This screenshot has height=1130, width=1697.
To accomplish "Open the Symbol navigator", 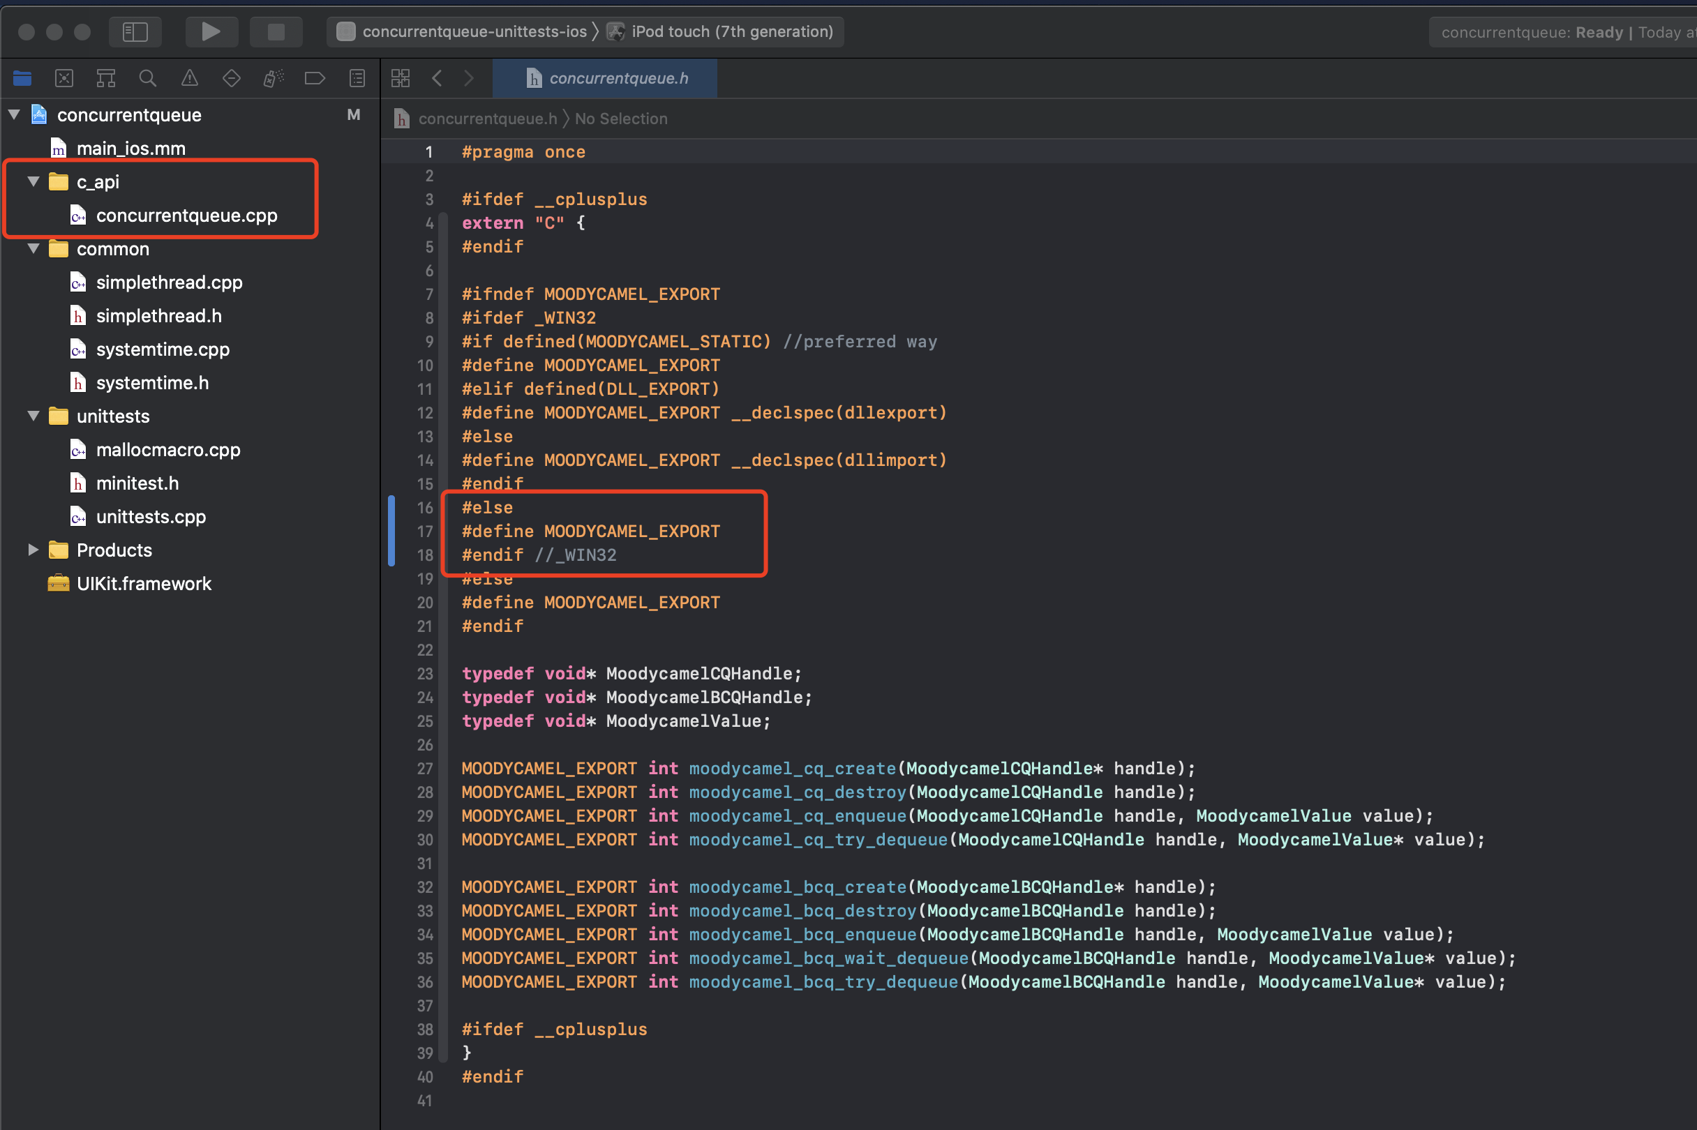I will [x=105, y=78].
